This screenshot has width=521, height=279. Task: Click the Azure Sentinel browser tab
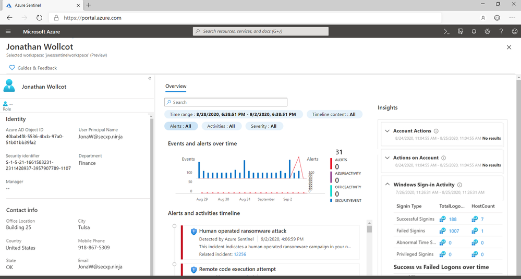(x=42, y=5)
